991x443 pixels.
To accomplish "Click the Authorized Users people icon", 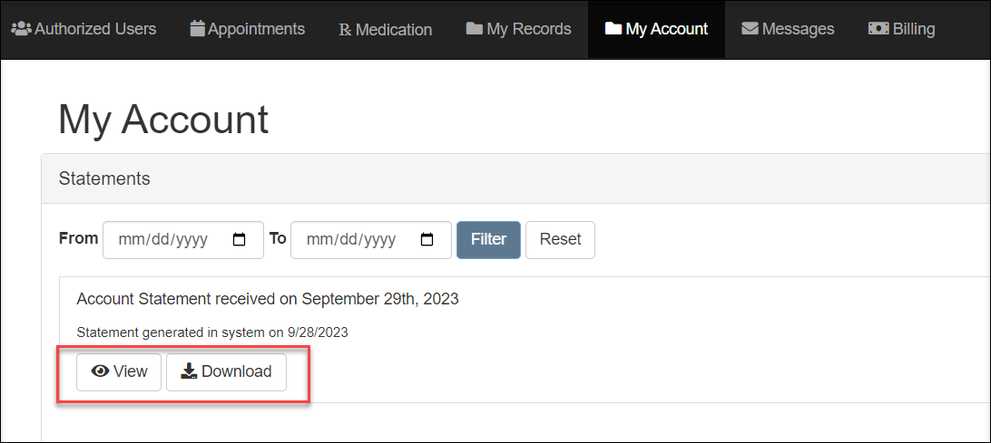I will [x=21, y=29].
